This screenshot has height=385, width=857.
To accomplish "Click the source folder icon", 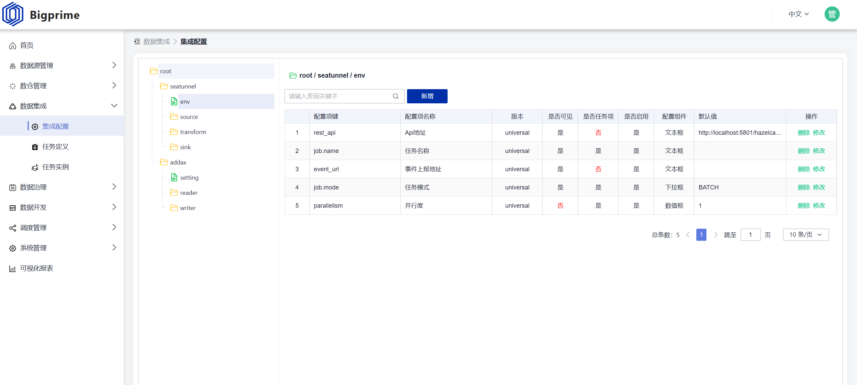I will tap(174, 117).
